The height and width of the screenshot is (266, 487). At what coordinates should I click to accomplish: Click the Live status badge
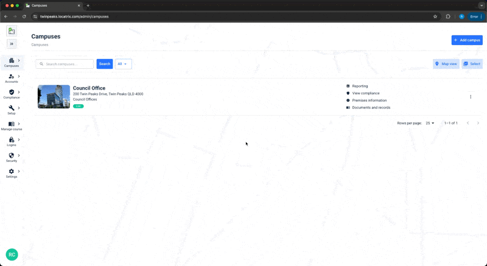[79, 106]
